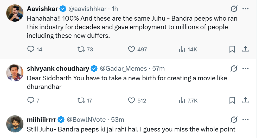The height and width of the screenshot is (138, 268).
Task: Reply to Aavishkar's tweet
Action: click(31, 49)
